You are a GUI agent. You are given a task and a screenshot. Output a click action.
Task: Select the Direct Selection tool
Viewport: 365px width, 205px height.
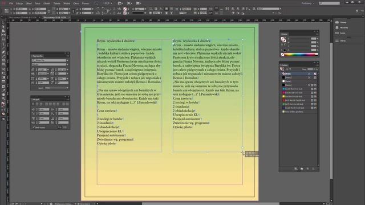point(3,27)
